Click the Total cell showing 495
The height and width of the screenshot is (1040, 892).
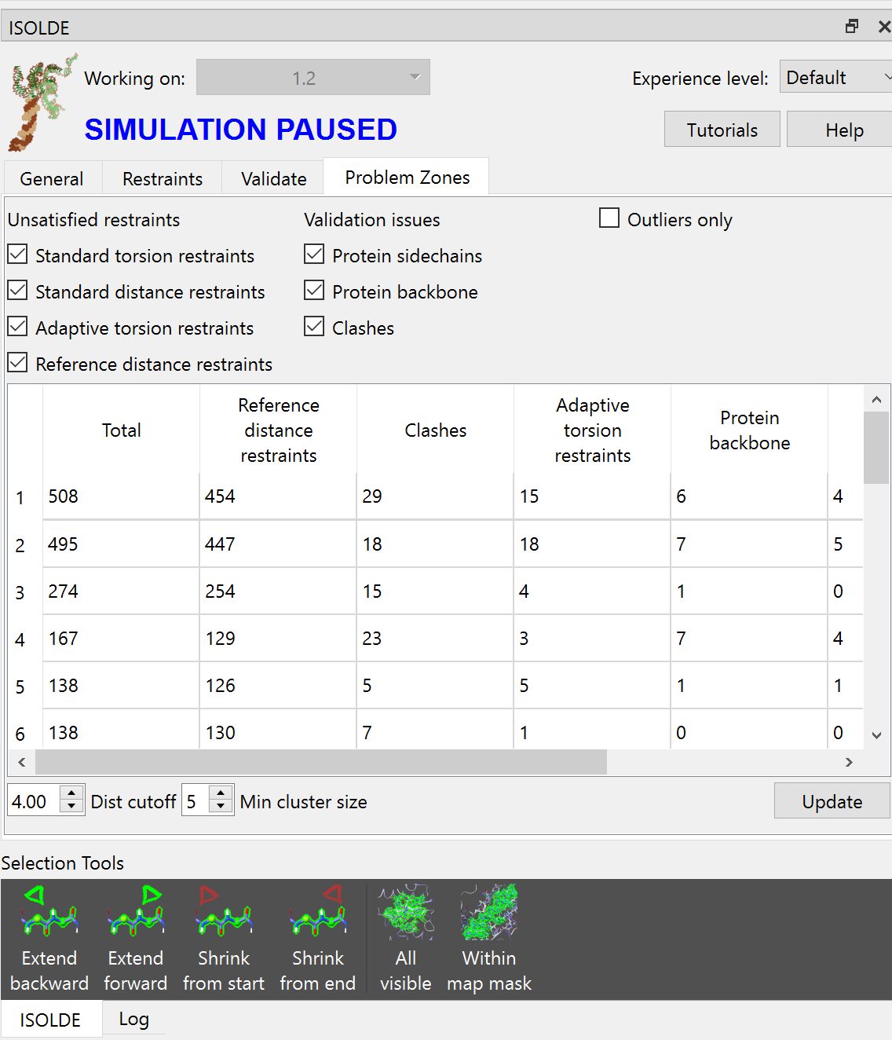[121, 544]
